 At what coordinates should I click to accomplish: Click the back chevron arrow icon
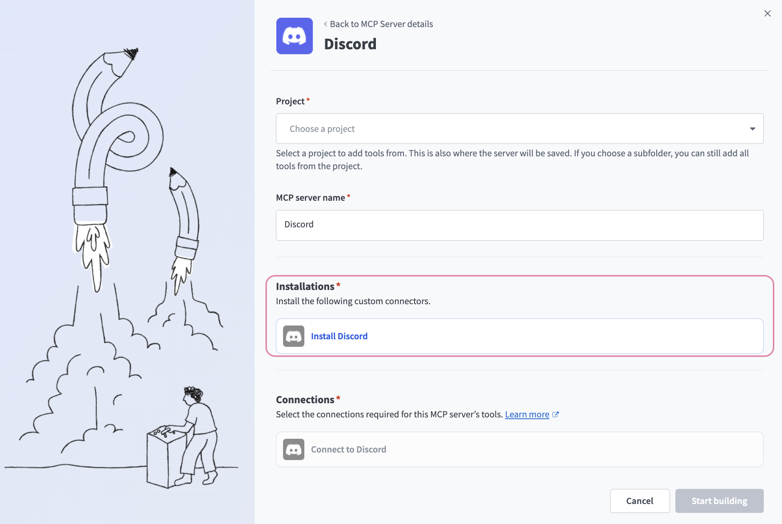click(x=326, y=24)
